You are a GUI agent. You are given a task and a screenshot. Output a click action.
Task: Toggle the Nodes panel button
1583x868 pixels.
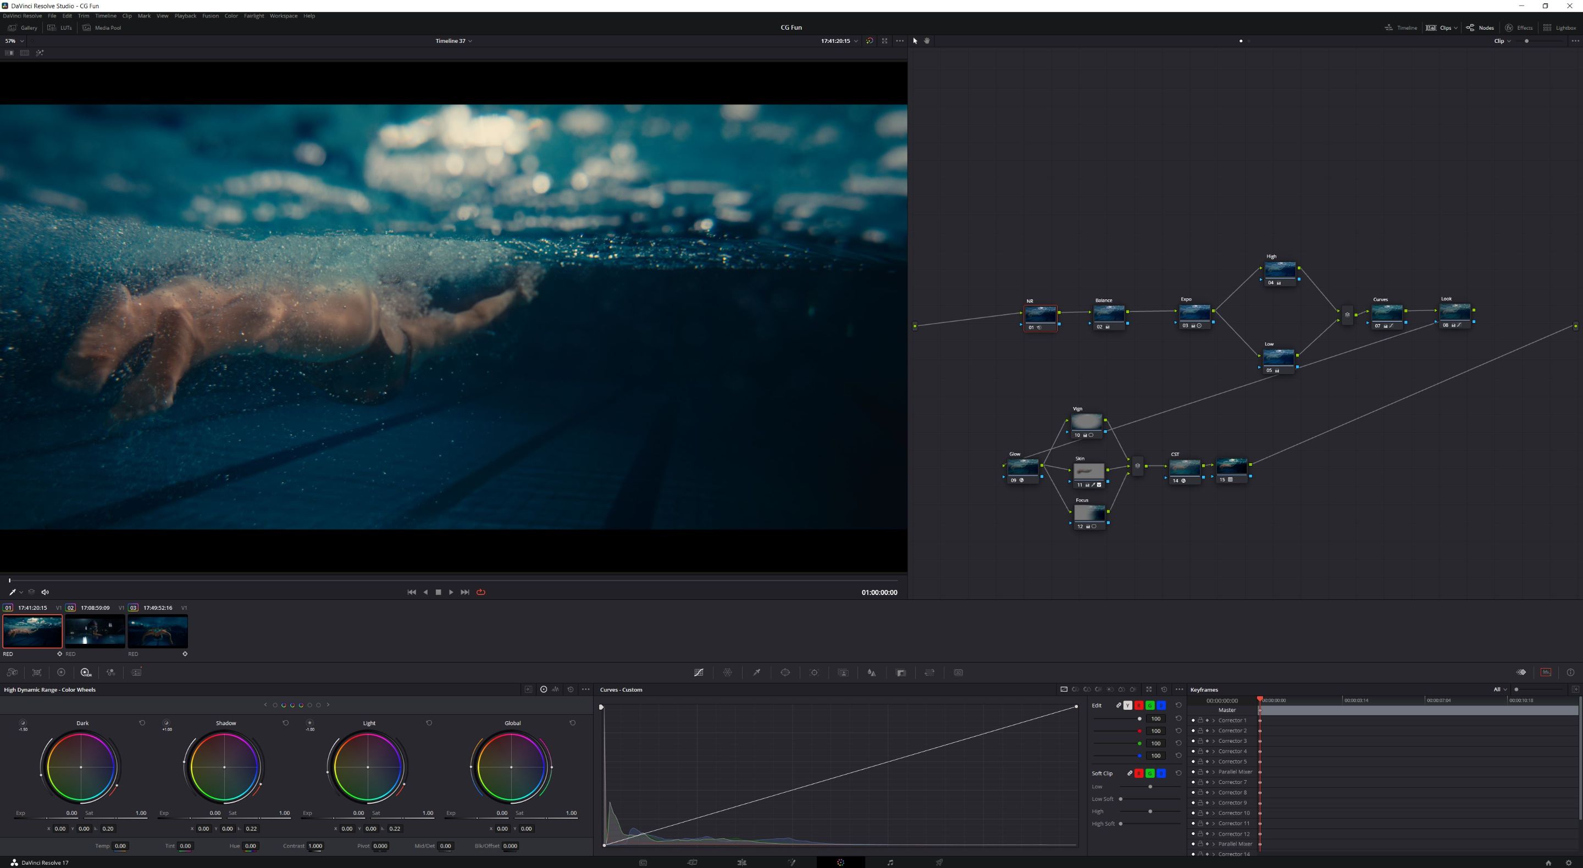tap(1480, 27)
